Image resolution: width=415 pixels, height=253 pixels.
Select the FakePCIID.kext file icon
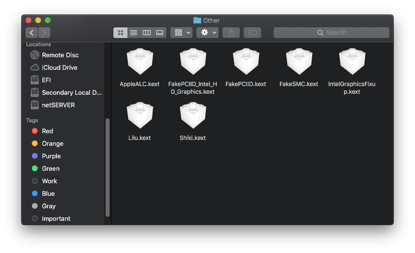point(246,62)
